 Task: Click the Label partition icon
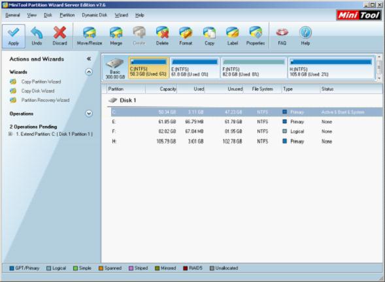tap(232, 33)
